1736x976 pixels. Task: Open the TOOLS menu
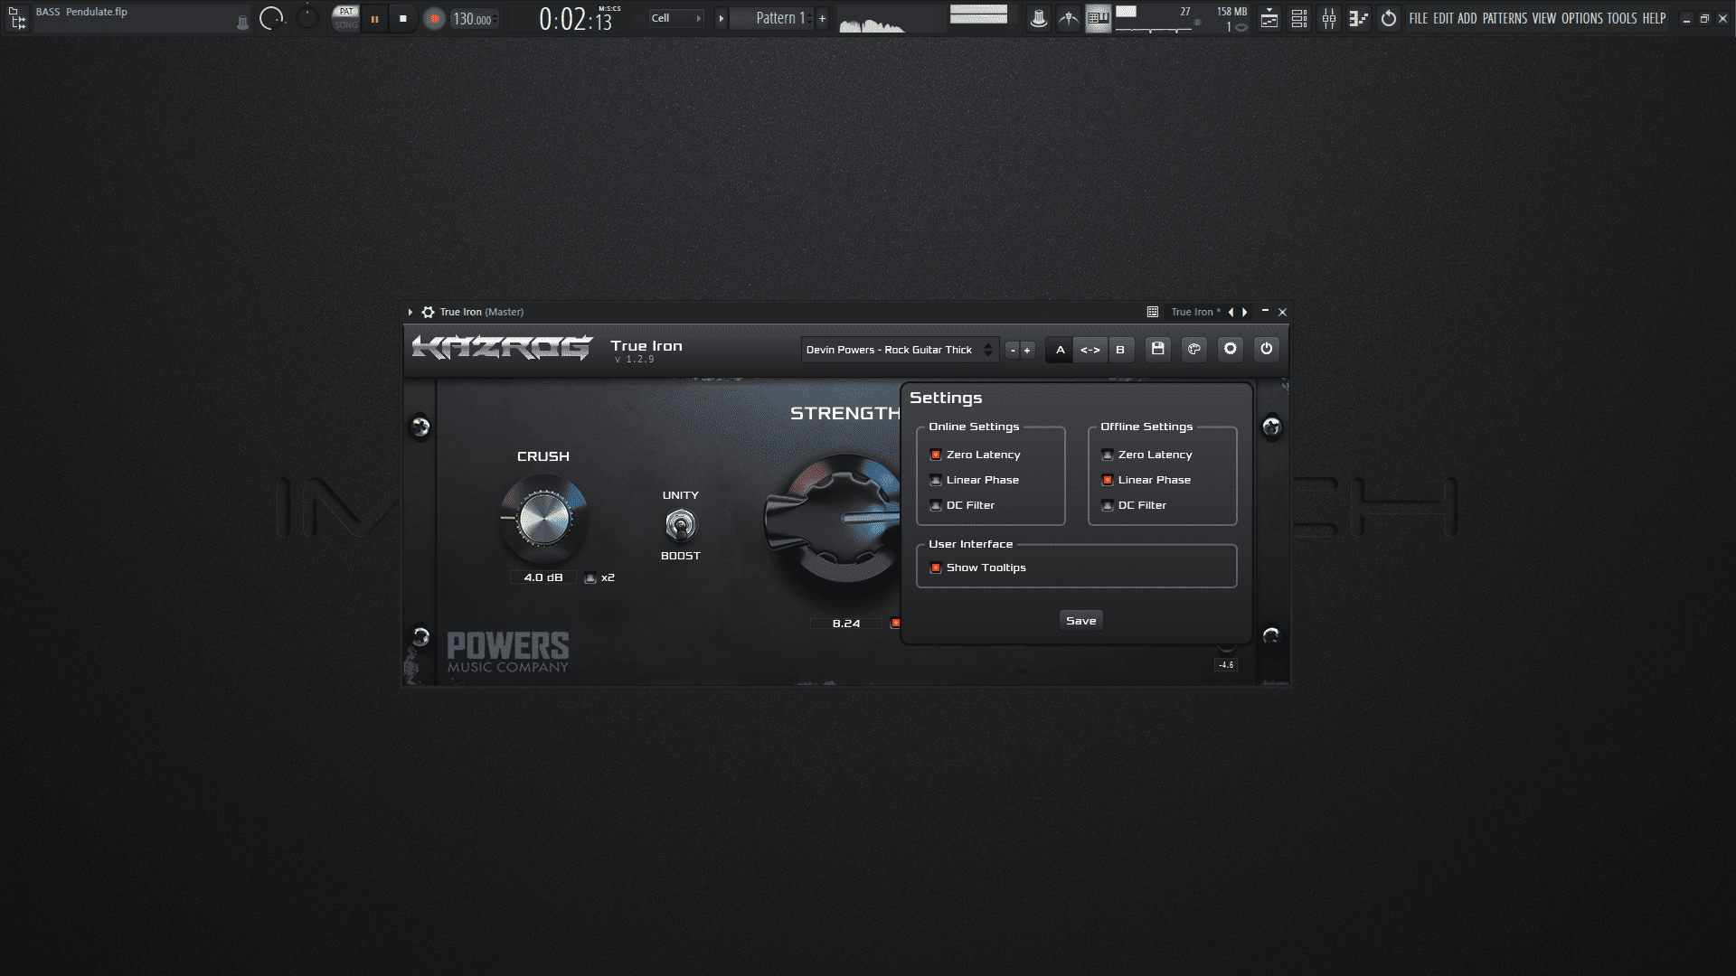[1622, 18]
